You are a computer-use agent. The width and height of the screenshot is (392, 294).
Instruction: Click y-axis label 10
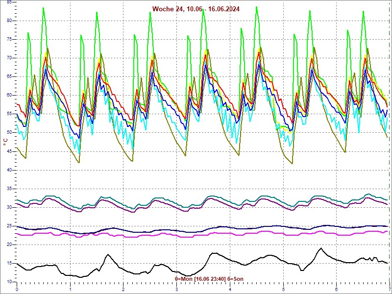tap(9, 282)
